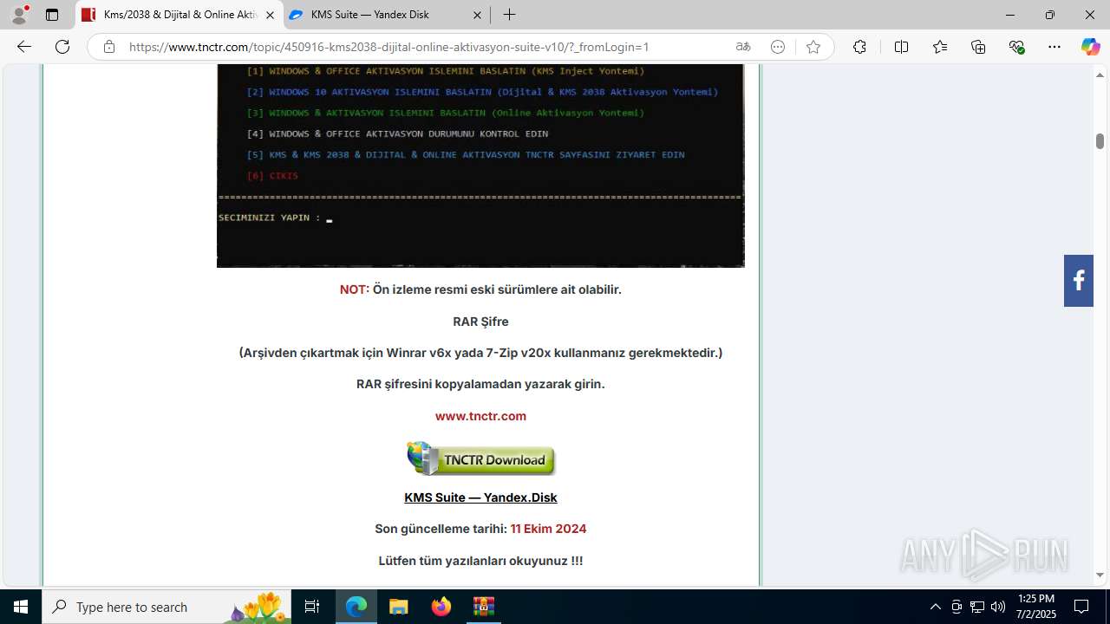Click the address bar URL
The width and height of the screenshot is (1110, 624).
[388, 47]
